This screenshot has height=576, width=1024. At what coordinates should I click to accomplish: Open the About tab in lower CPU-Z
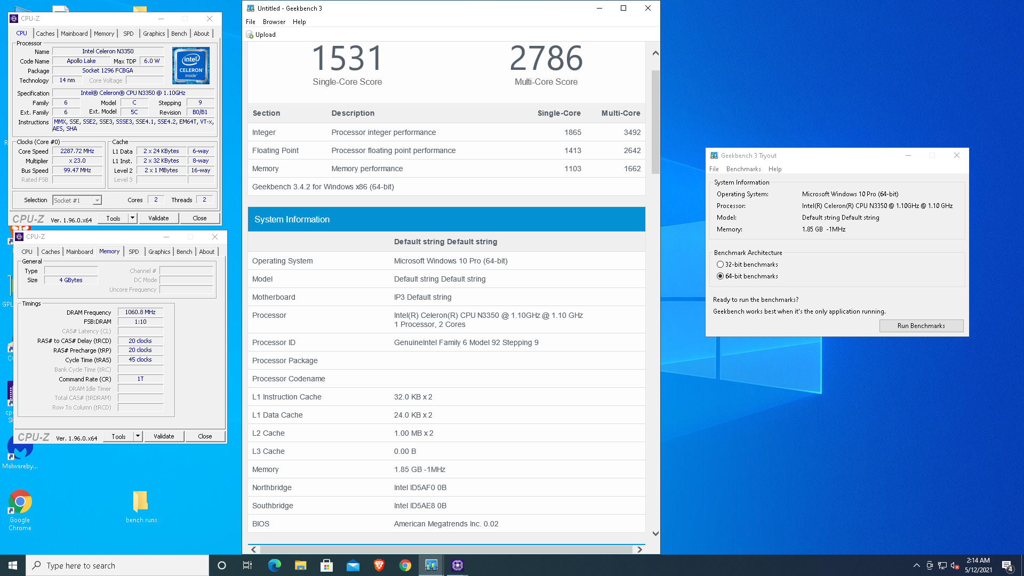[207, 252]
